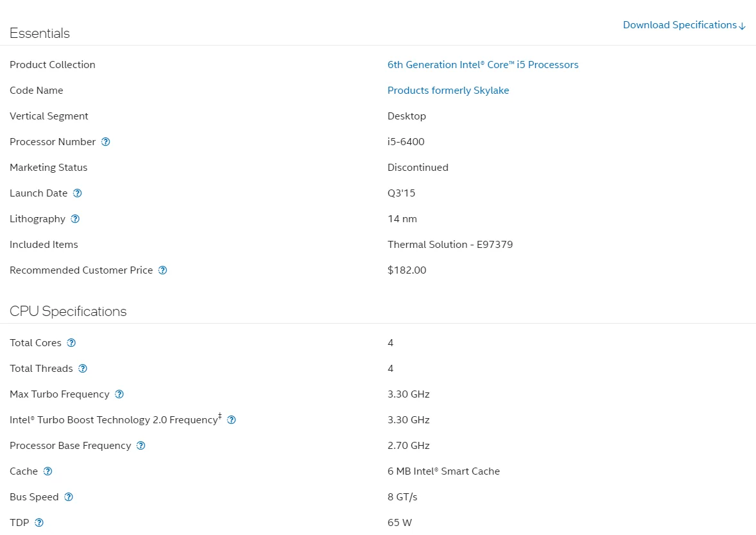This screenshot has width=756, height=535.
Task: Open 6th Generation Intel Core i5 Processors link
Action: [x=483, y=65]
